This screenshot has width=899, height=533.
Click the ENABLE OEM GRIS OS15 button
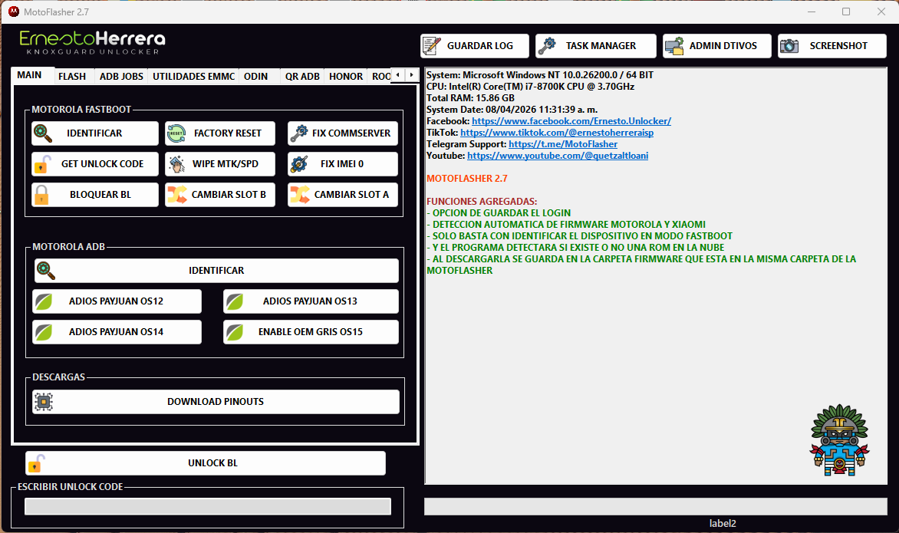(x=311, y=332)
